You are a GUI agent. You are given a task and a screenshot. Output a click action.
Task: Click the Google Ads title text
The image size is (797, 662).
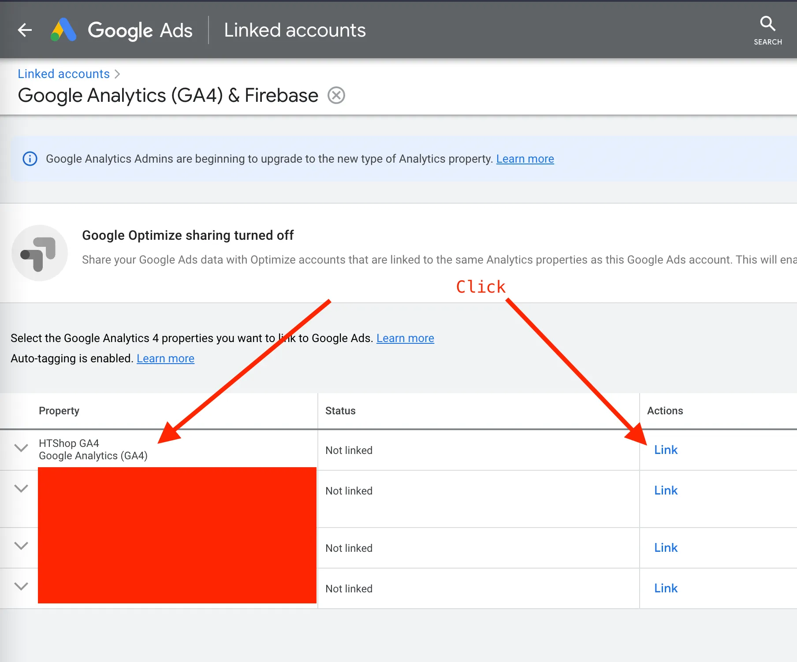(x=140, y=30)
